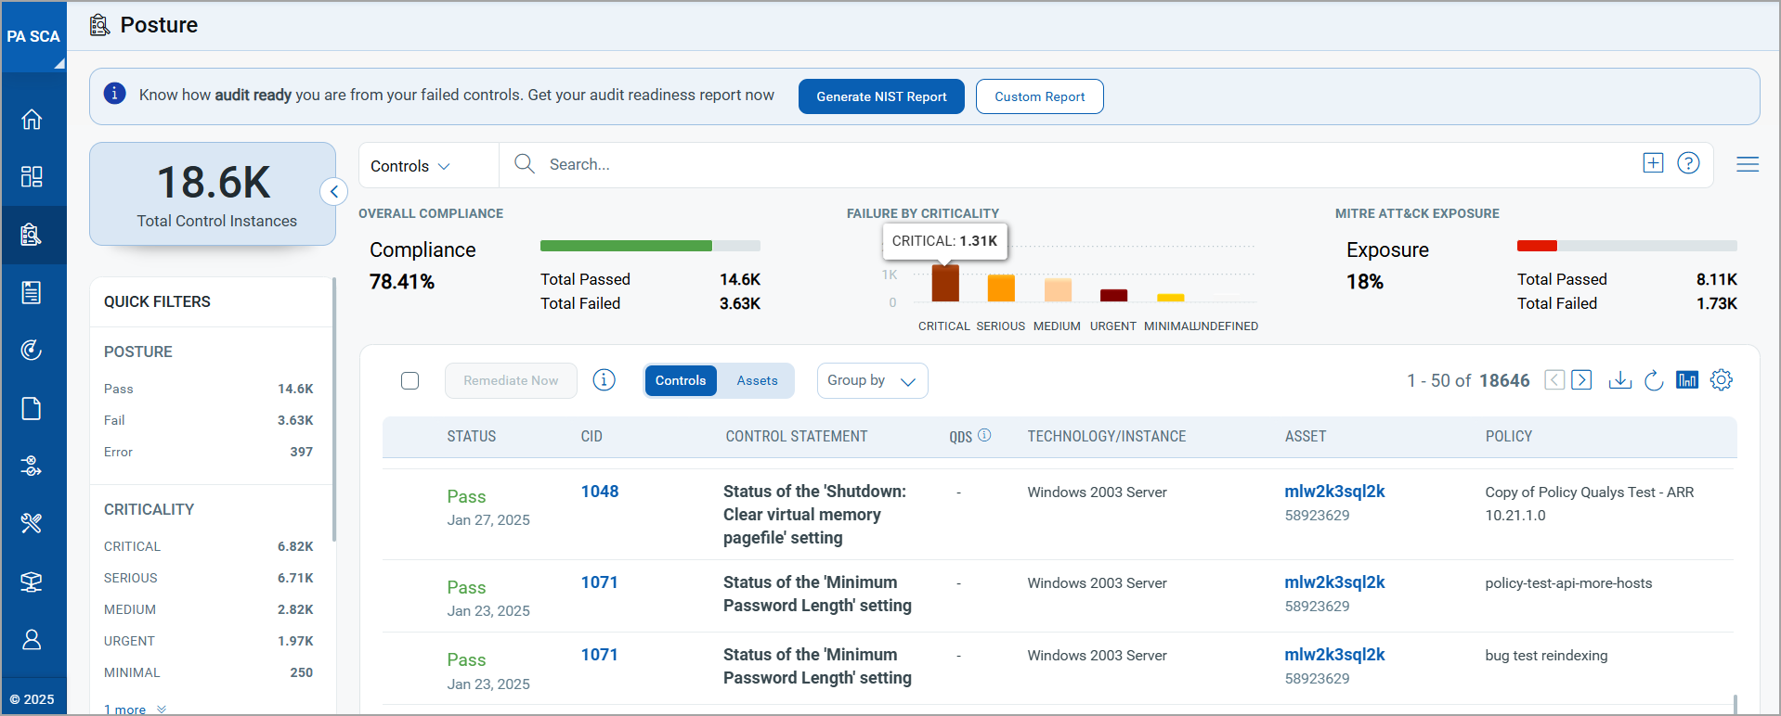Open the tools wrench icon in sidebar
The width and height of the screenshot is (1781, 716).
pos(32,524)
